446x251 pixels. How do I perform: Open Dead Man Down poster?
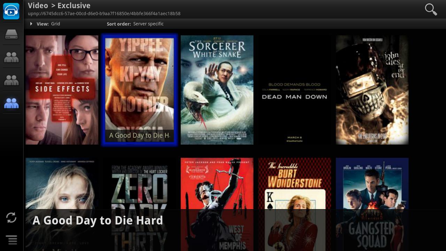[294, 90]
